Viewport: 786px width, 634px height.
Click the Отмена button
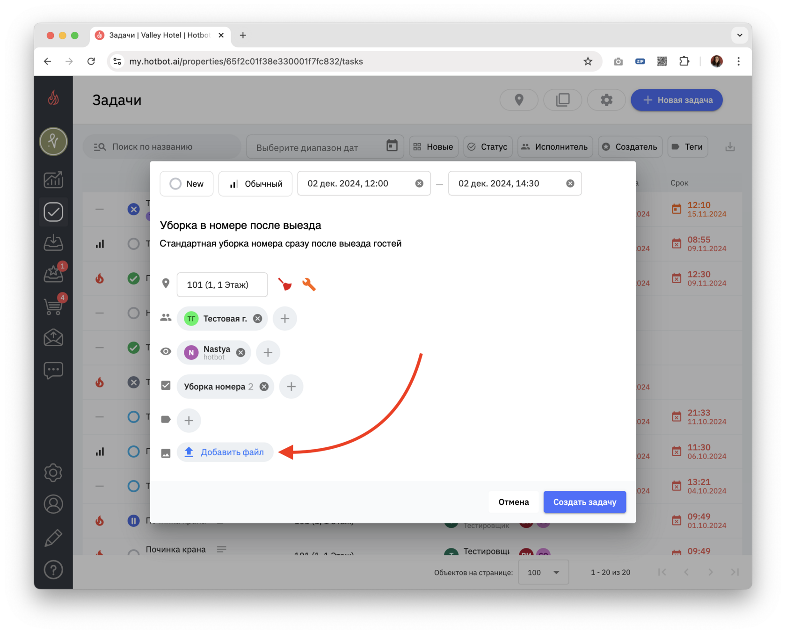tap(514, 502)
